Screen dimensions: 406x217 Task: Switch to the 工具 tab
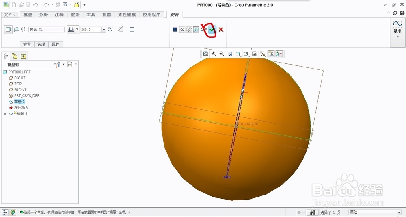click(91, 15)
